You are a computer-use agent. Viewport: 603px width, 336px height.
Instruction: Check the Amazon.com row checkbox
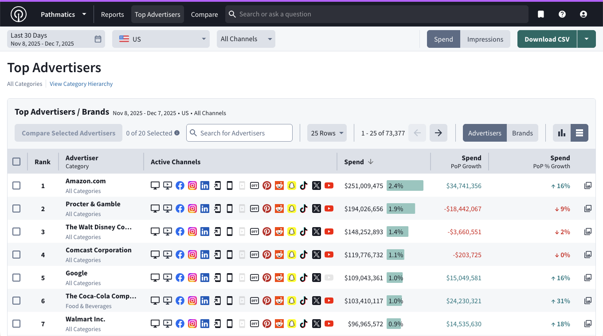pos(16,185)
